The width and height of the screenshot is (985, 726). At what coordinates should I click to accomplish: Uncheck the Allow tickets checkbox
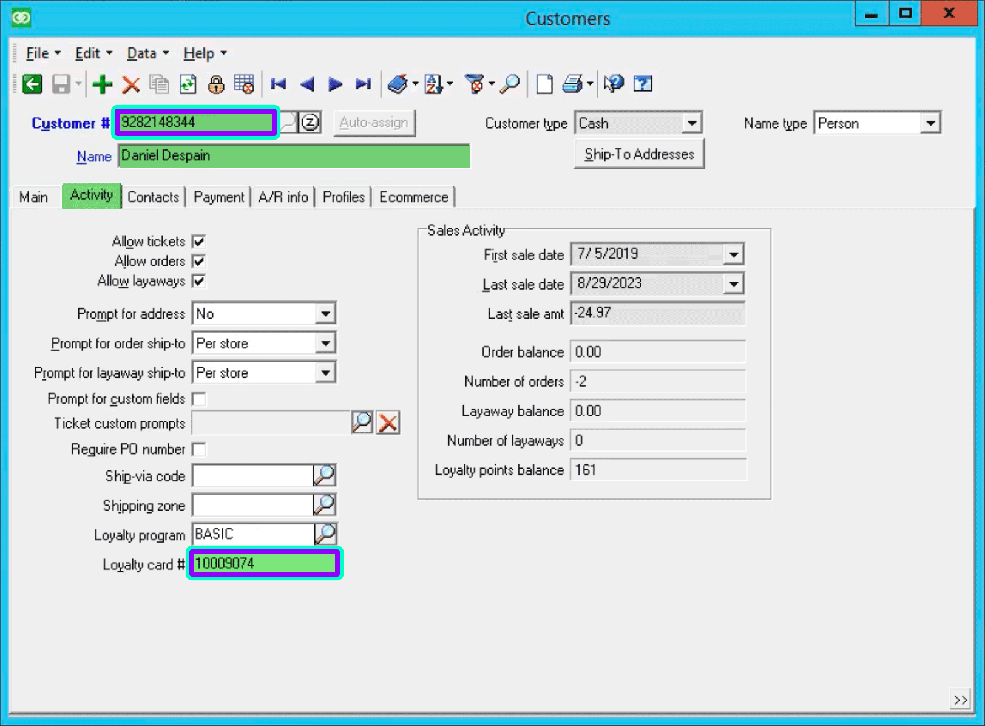coord(198,242)
